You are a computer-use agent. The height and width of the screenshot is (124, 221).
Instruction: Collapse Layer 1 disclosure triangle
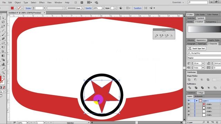pyautogui.click(x=196, y=101)
